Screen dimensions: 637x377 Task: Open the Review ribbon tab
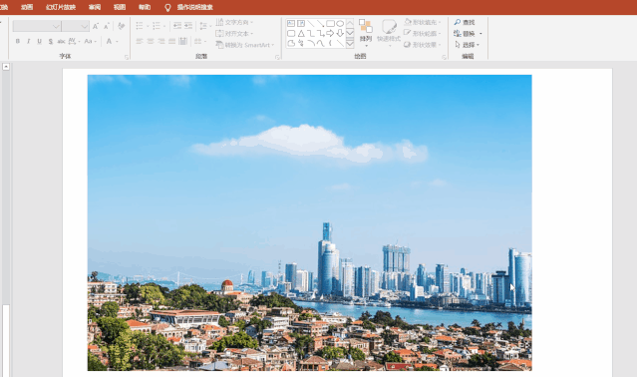[x=95, y=7]
